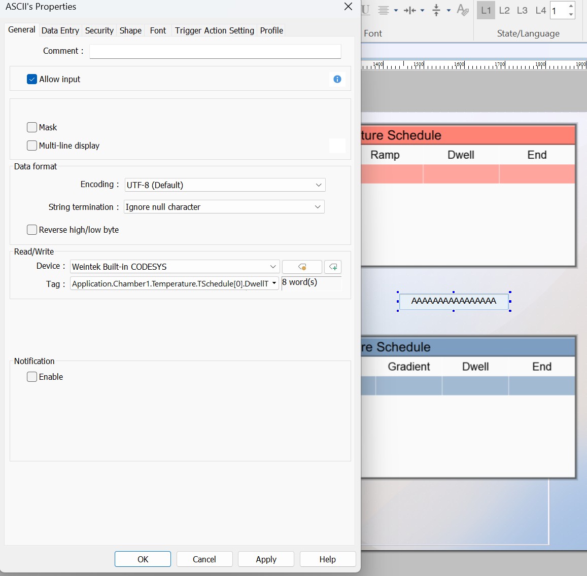This screenshot has height=576, width=587.
Task: Select the L2 language button
Action: [504, 10]
